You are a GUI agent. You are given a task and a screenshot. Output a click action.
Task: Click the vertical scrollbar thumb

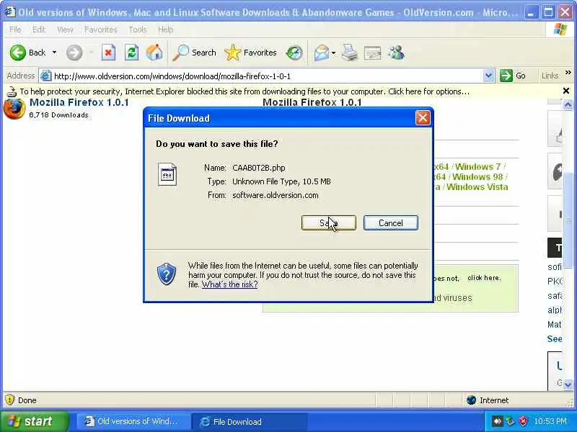pyautogui.click(x=568, y=220)
